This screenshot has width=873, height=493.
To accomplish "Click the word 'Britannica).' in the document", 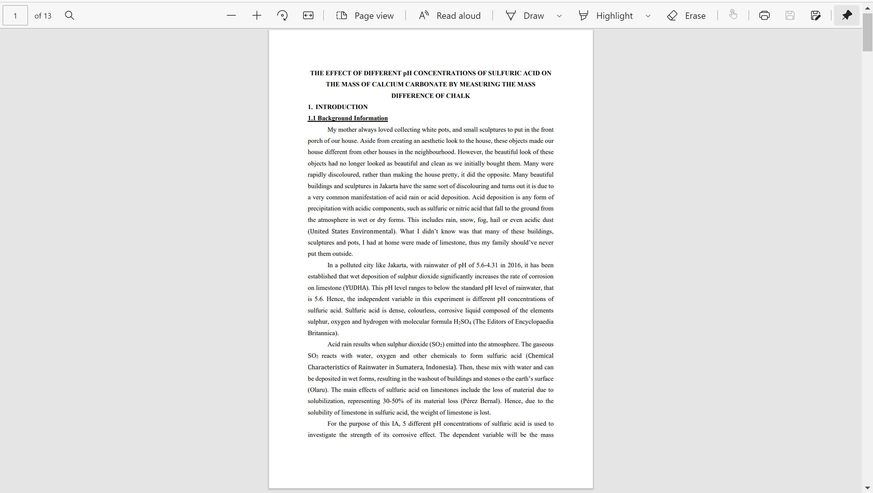I will [323, 333].
